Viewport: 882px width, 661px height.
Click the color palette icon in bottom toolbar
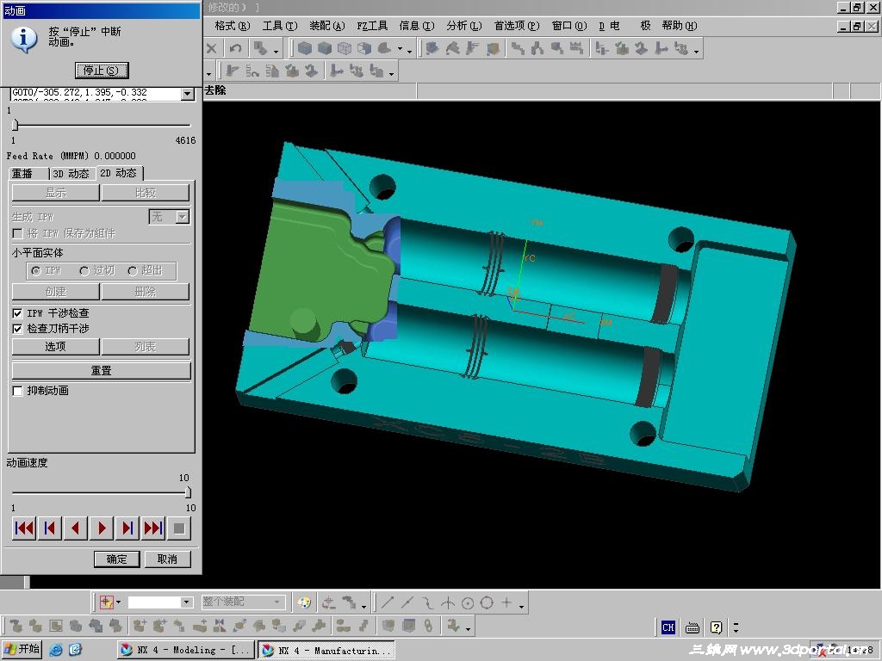coord(304,602)
